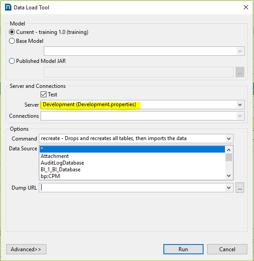Open the Connections dropdown
The height and width of the screenshot is (261, 254).
click(x=240, y=116)
